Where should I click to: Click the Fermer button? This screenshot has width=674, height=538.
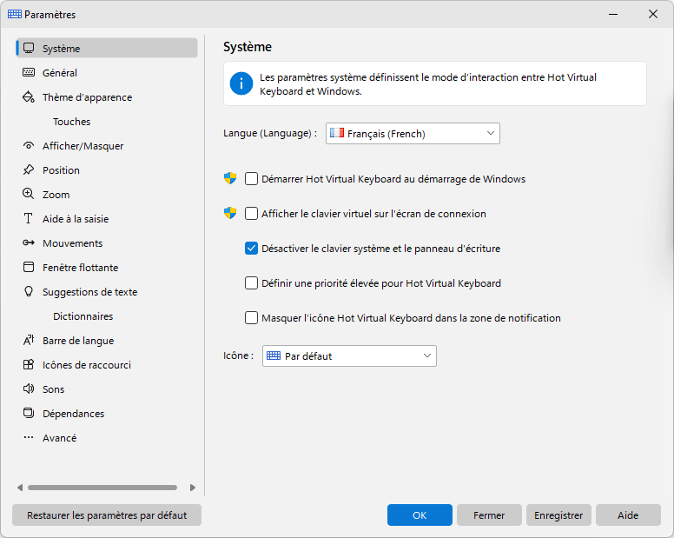pyautogui.click(x=489, y=515)
